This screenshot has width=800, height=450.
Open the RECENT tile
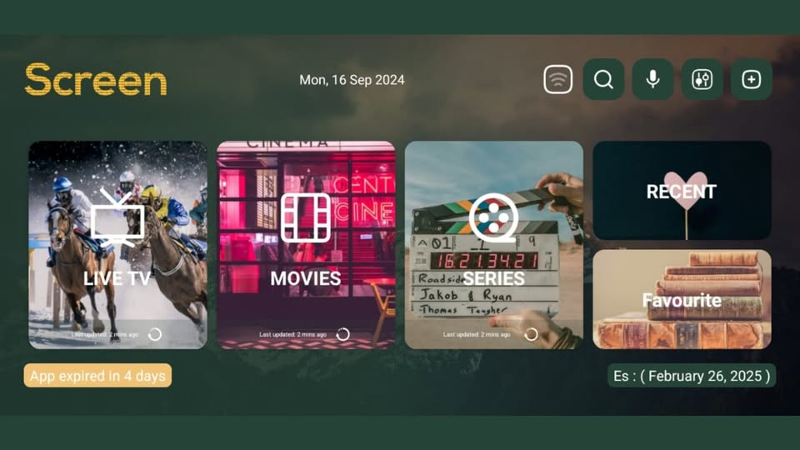pos(682,191)
